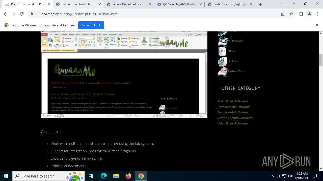Click the MultiMedia category link

235,41
